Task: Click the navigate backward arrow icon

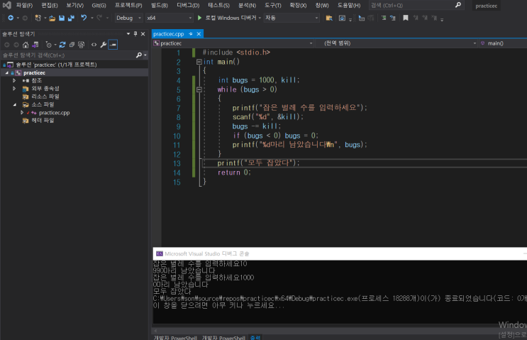Action: coord(11,18)
